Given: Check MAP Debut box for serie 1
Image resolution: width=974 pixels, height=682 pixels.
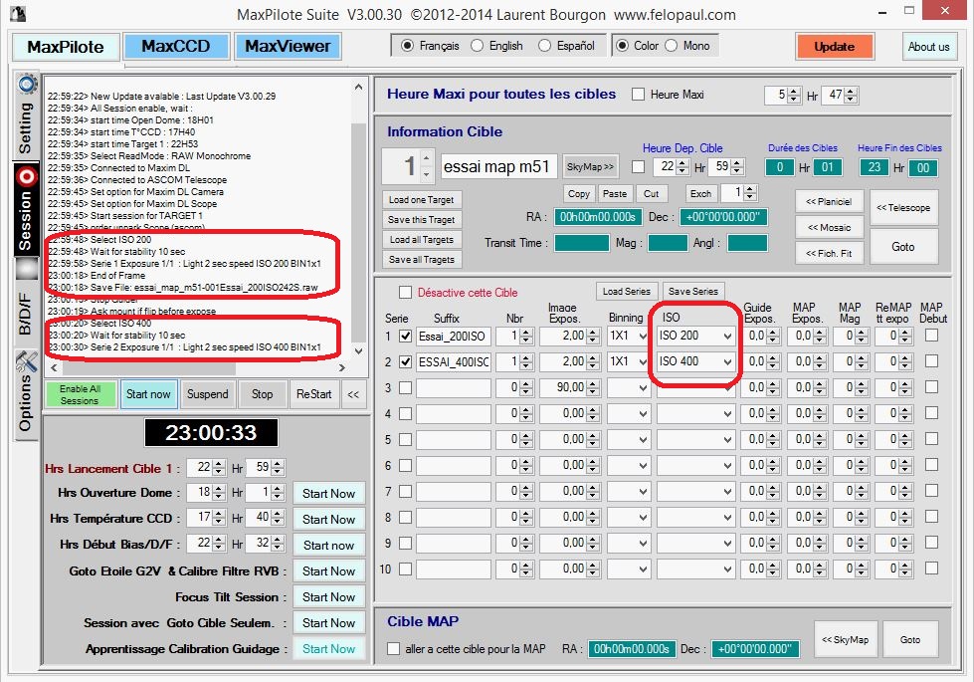Looking at the screenshot, I should pyautogui.click(x=932, y=336).
